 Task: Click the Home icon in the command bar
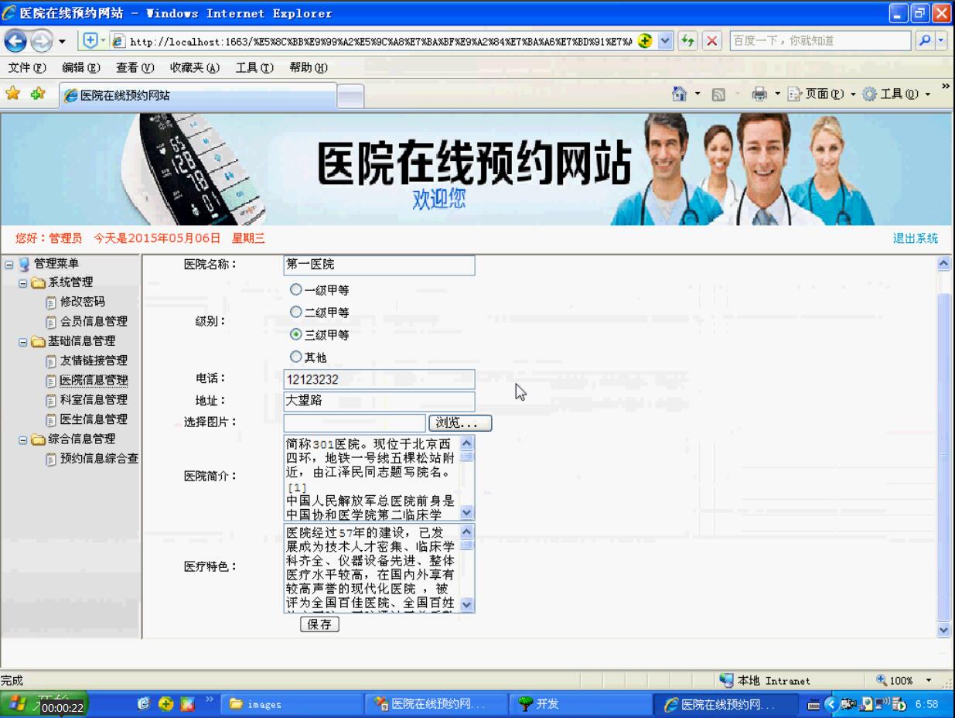(679, 94)
